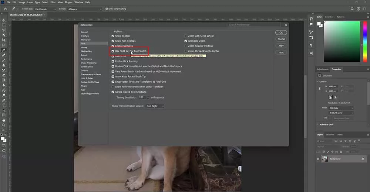This screenshot has width=370, height=192.
Task: Toggle Animated Zoom checkbox
Action: tap(186, 41)
